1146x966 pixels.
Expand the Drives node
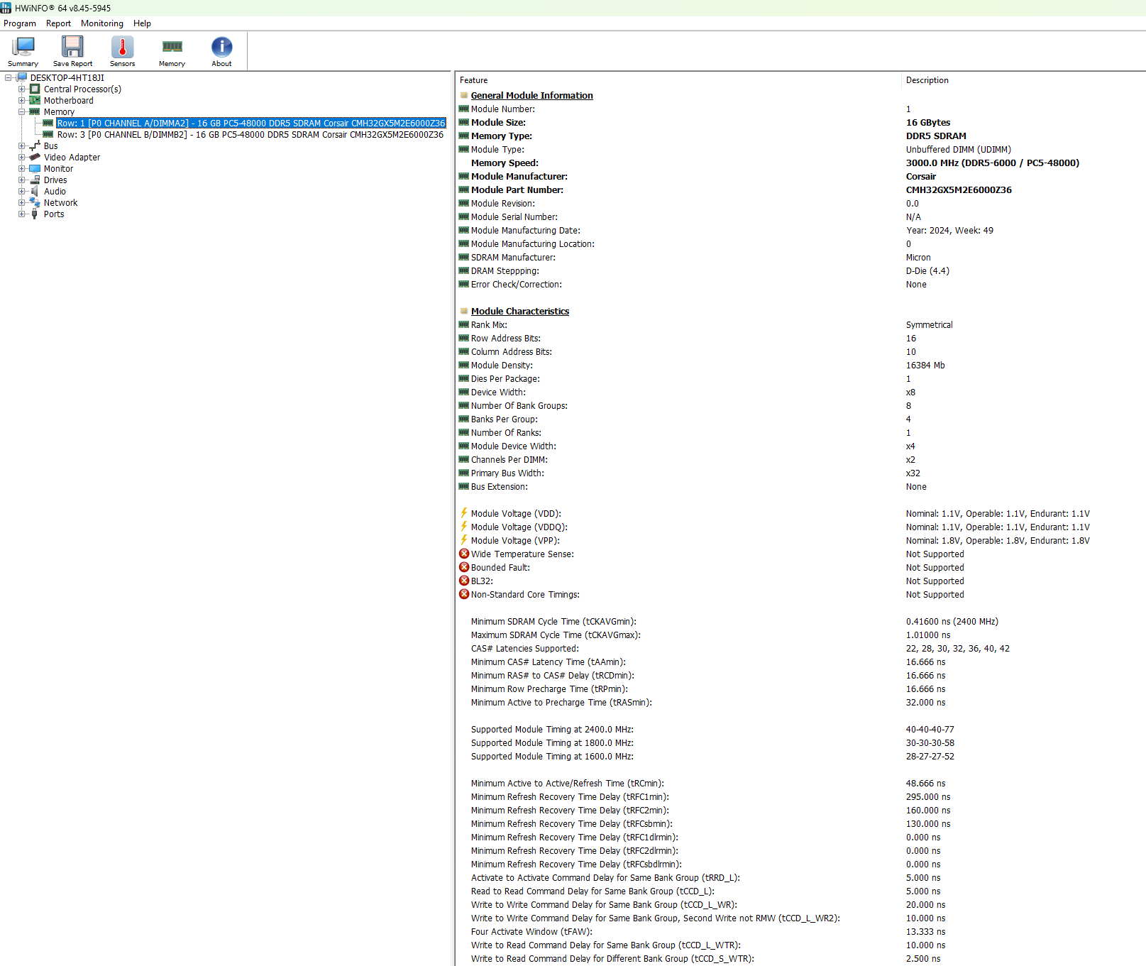21,180
